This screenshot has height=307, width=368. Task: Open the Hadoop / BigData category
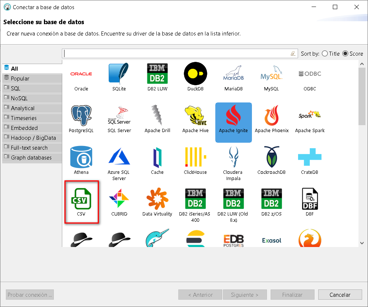[x=32, y=138]
